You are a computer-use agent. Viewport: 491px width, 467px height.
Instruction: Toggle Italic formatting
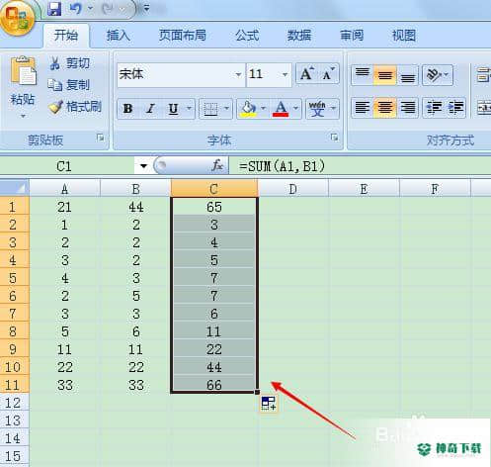pyautogui.click(x=151, y=108)
